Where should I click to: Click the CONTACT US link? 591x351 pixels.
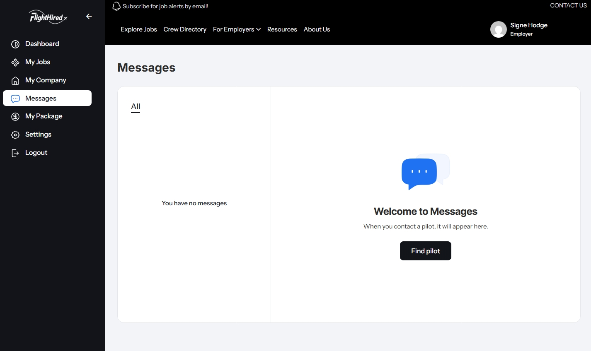[x=568, y=5]
